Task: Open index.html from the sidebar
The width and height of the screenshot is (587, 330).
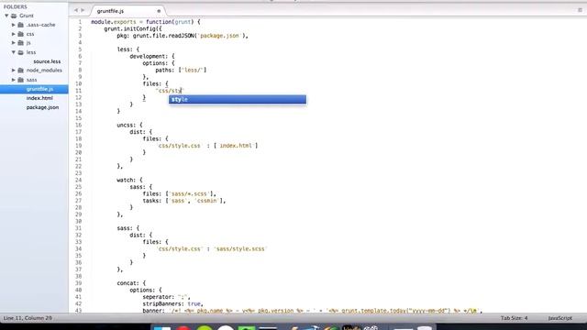Action: point(39,98)
